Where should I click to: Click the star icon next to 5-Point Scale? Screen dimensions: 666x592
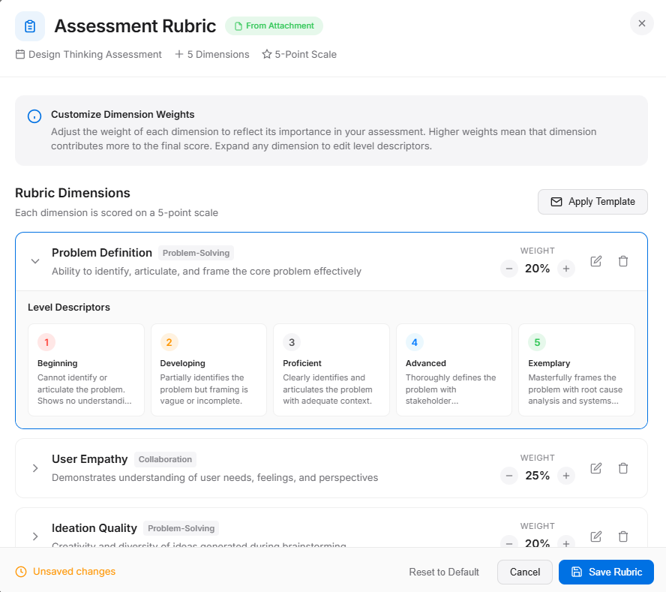tap(265, 54)
